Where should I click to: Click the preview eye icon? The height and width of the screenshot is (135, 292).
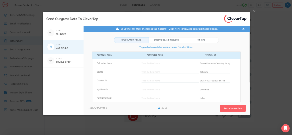pyautogui.click(x=267, y=5)
